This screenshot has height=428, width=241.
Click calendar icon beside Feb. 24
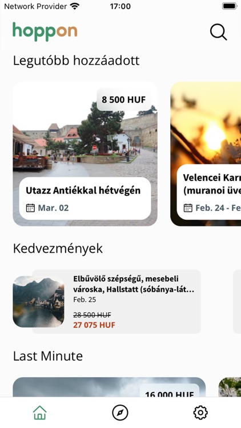[188, 208]
